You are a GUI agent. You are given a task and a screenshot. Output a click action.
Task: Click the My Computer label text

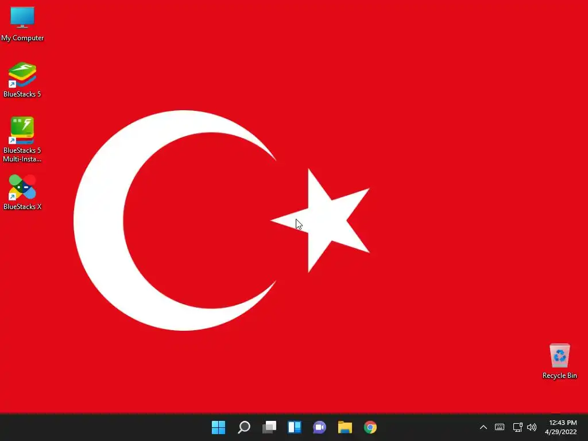pos(22,38)
